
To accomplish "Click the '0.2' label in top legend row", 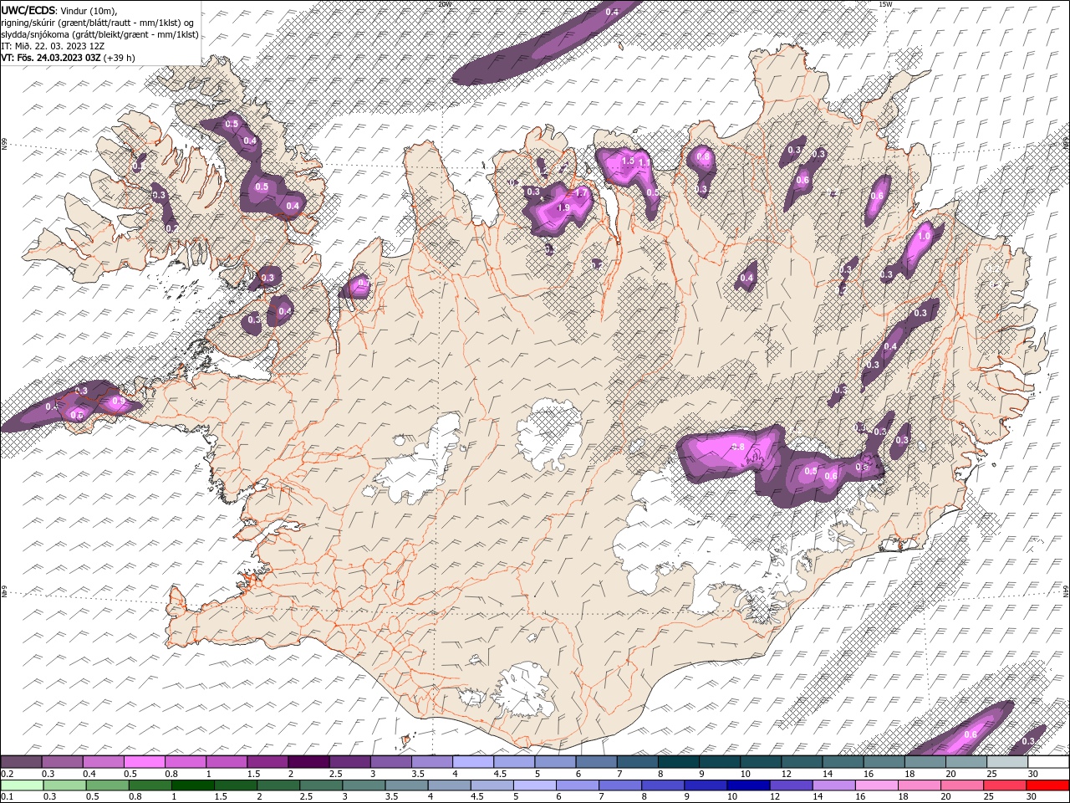I will coord(7,774).
